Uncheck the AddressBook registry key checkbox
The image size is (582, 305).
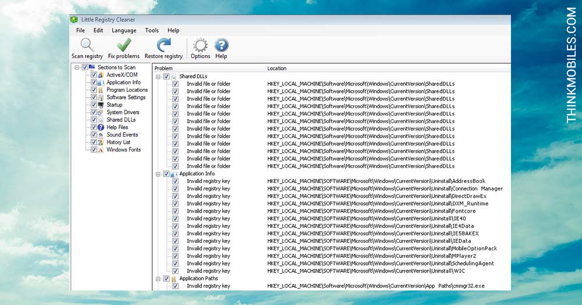click(175, 181)
